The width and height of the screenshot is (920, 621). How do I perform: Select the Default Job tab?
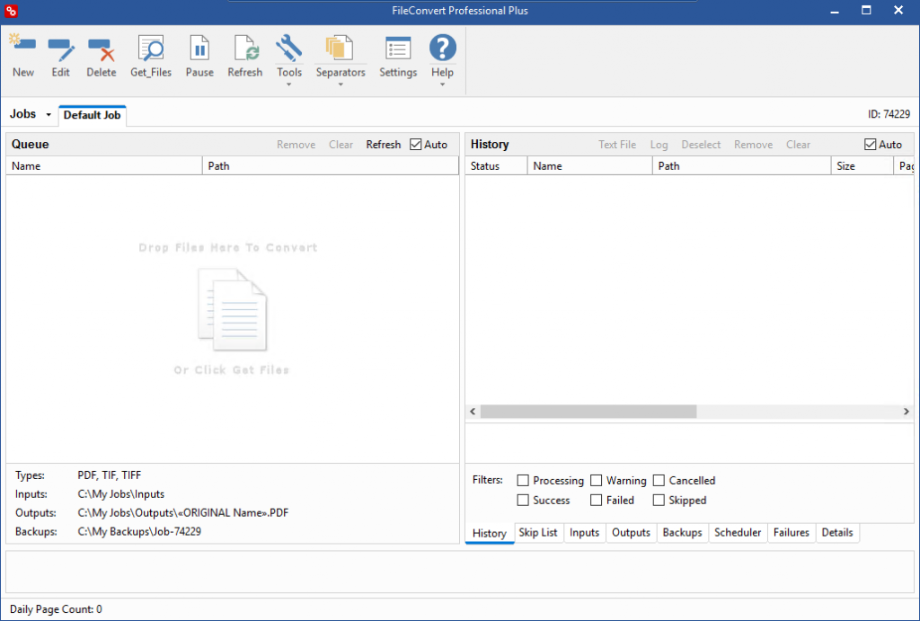[x=93, y=115]
